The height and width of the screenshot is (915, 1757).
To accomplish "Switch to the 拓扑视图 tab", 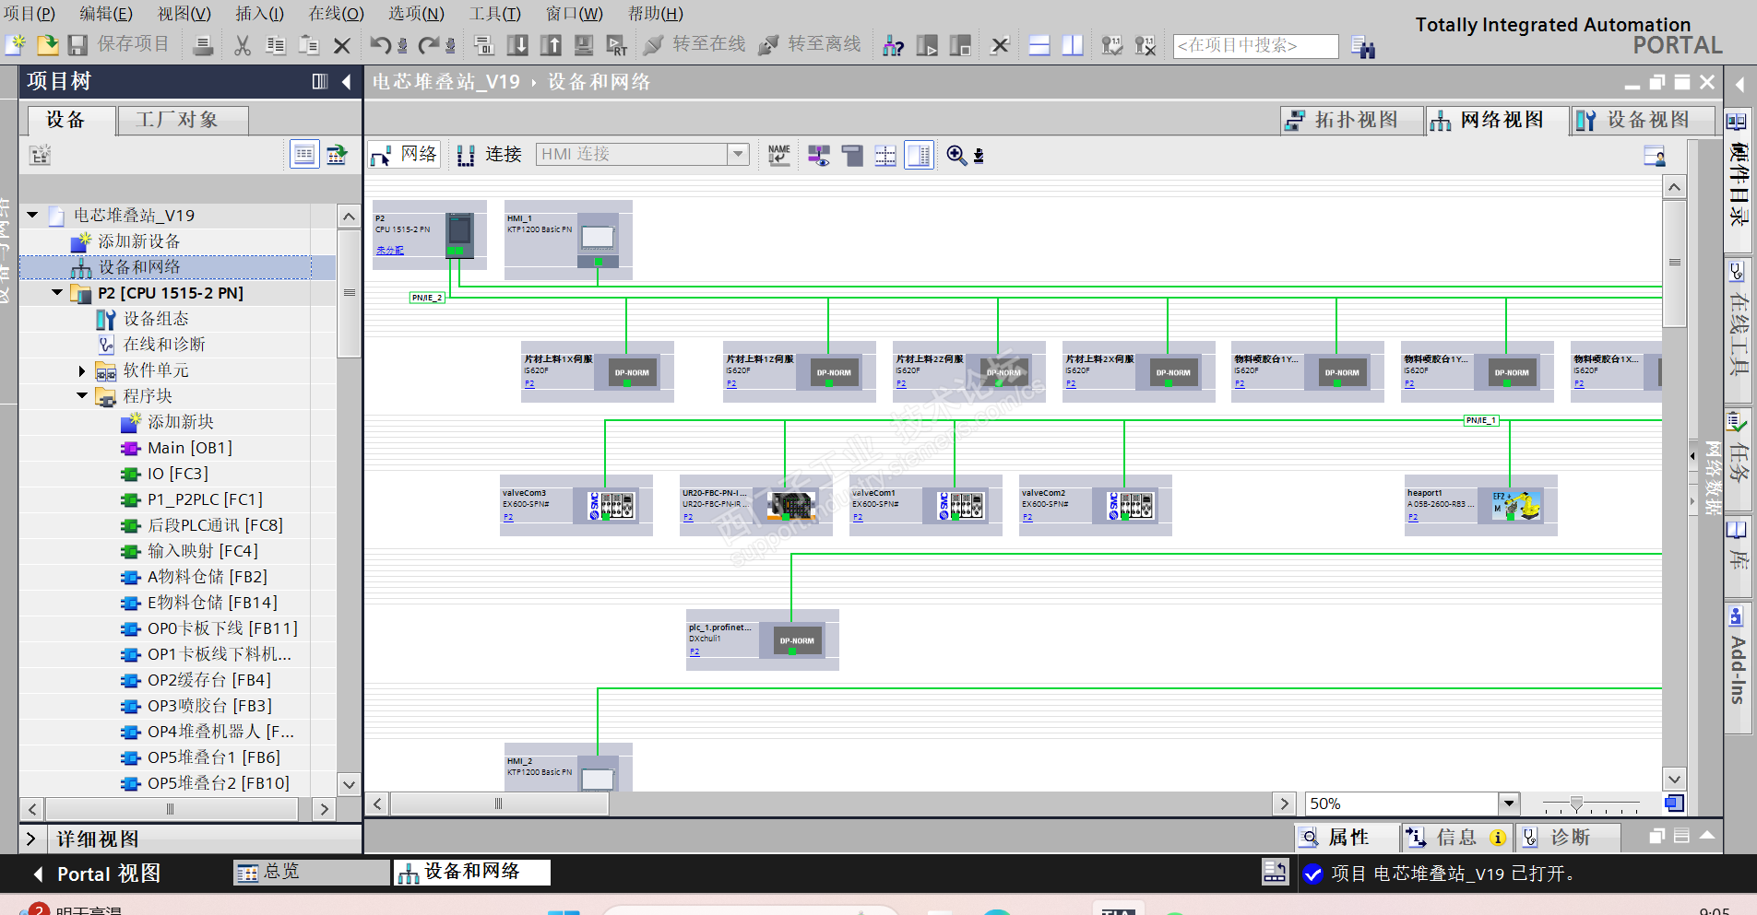I will [1351, 120].
